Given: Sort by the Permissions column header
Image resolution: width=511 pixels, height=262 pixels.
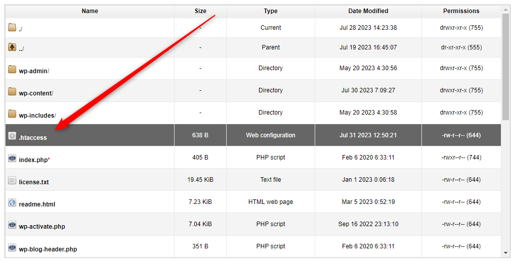Looking at the screenshot, I should point(461,11).
